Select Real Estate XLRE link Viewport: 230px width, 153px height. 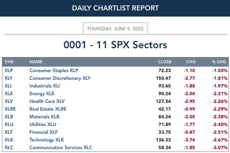click(48, 109)
